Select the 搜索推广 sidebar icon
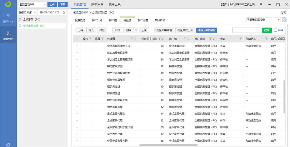This screenshot has width=290, height=147. 9,35
